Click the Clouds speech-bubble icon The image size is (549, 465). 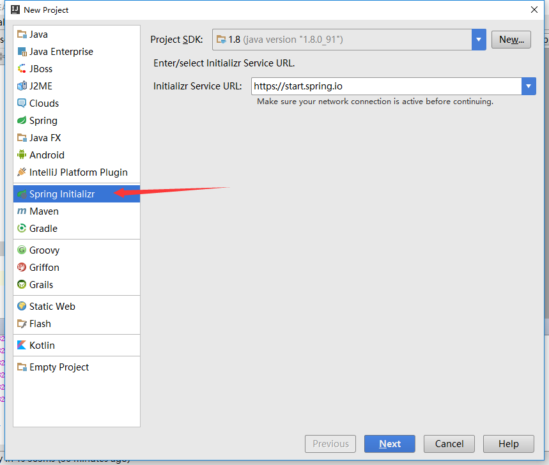22,103
